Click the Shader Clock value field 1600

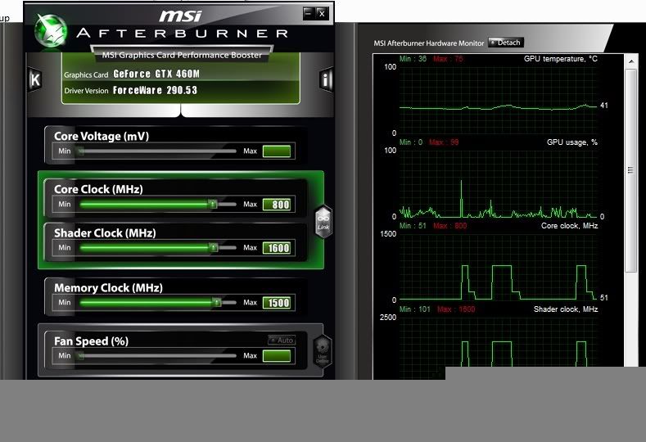pos(277,248)
